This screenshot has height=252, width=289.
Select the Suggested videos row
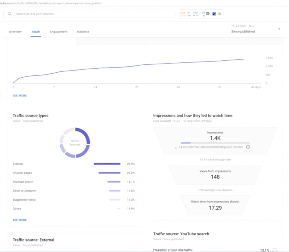(74, 200)
